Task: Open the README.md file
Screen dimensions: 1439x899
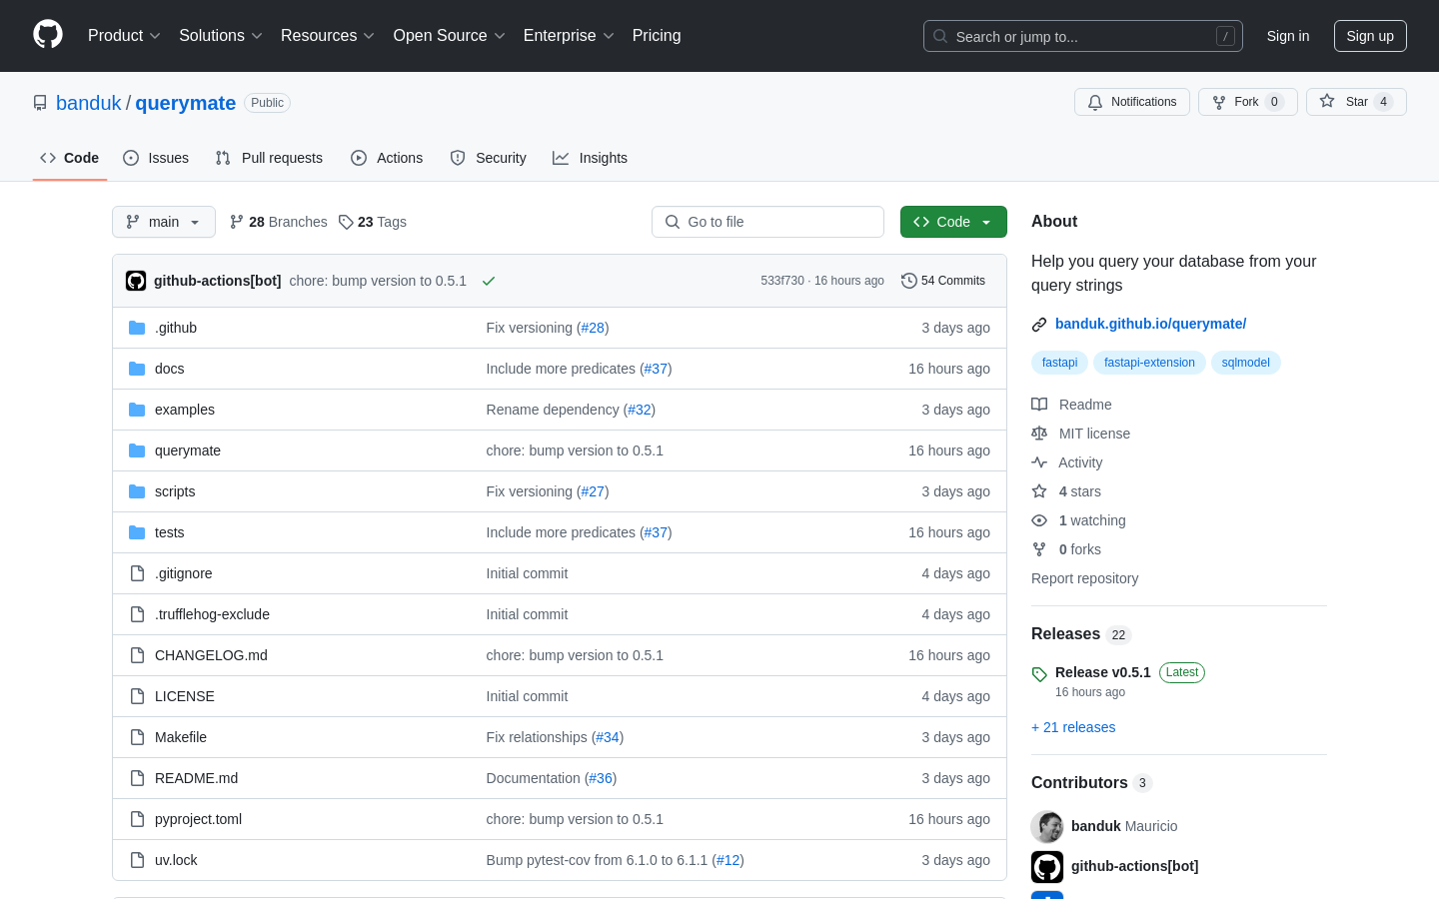Action: click(x=196, y=778)
